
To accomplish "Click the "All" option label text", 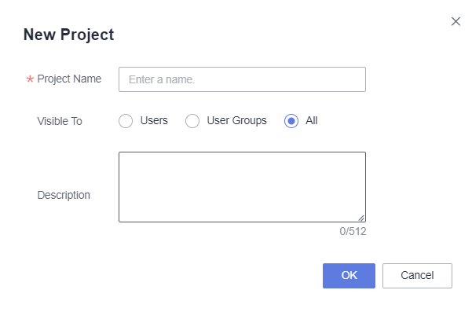I will 312,120.
